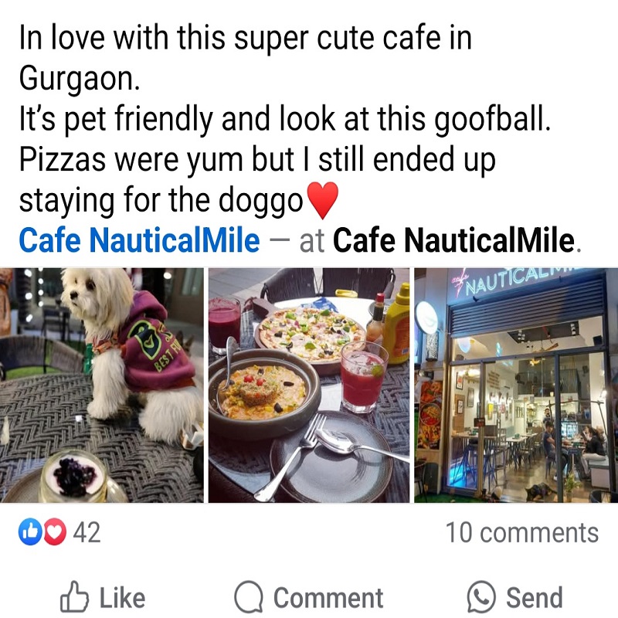This screenshot has width=618, height=618.
Task: Open the pizza and drinks photo
Action: pos(308,385)
